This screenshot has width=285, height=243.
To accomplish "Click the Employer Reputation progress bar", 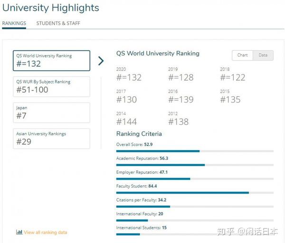I will [x=195, y=179].
